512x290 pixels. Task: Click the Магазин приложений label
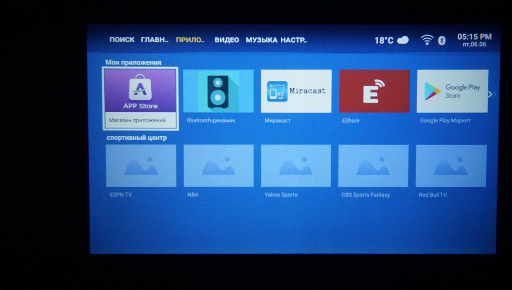click(137, 120)
